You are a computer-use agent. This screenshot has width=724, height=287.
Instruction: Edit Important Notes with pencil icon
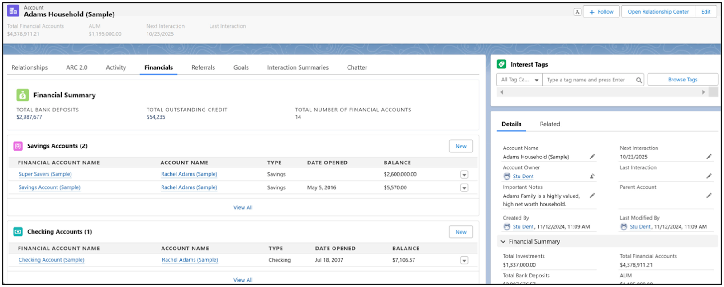pos(592,196)
